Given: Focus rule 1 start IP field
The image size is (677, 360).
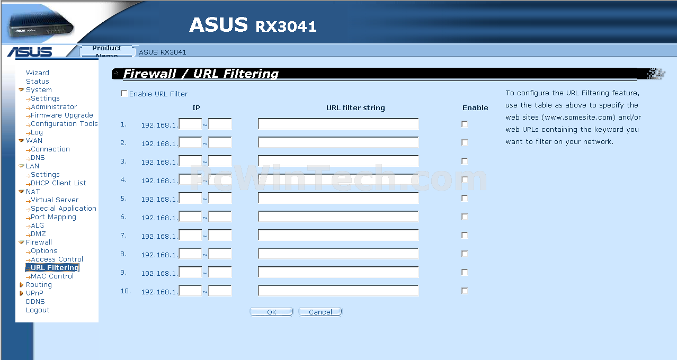Looking at the screenshot, I should pyautogui.click(x=191, y=124).
